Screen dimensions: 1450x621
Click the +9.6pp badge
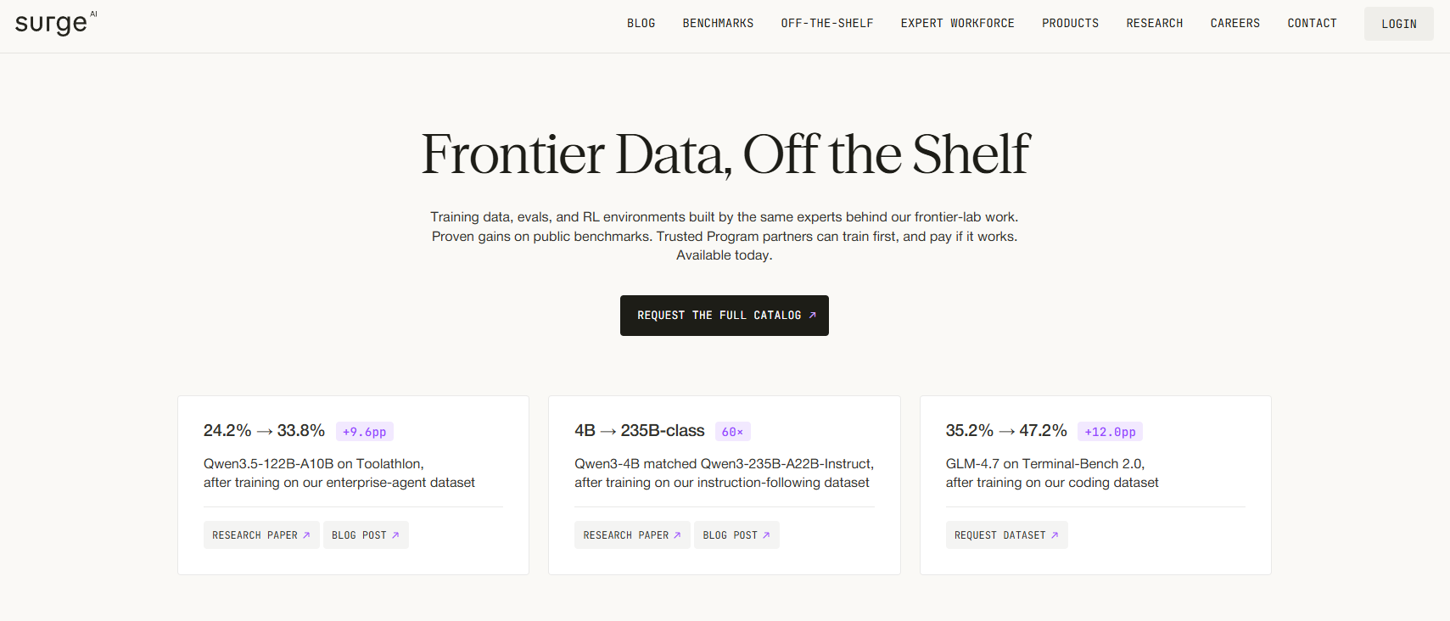[365, 432]
